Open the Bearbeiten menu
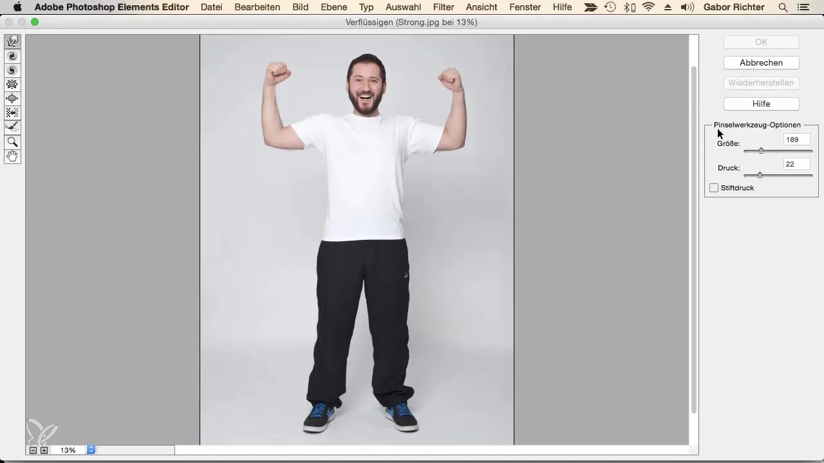 point(257,7)
